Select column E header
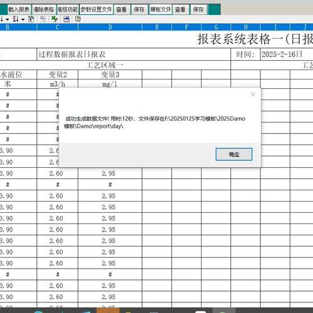 pos(157,27)
